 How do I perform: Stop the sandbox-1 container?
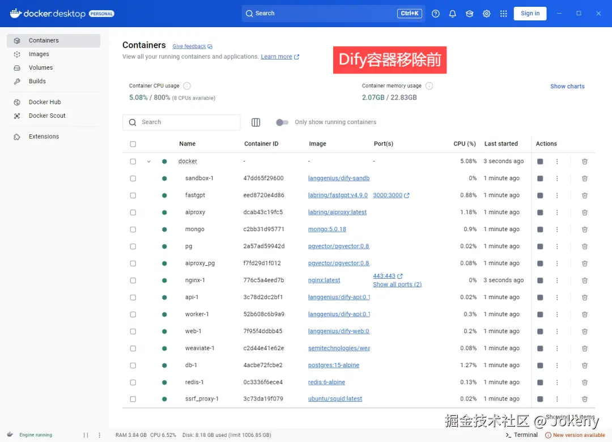[x=540, y=178]
